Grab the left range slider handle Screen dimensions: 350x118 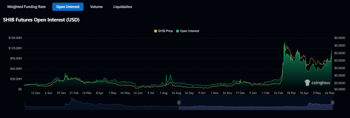179,102
